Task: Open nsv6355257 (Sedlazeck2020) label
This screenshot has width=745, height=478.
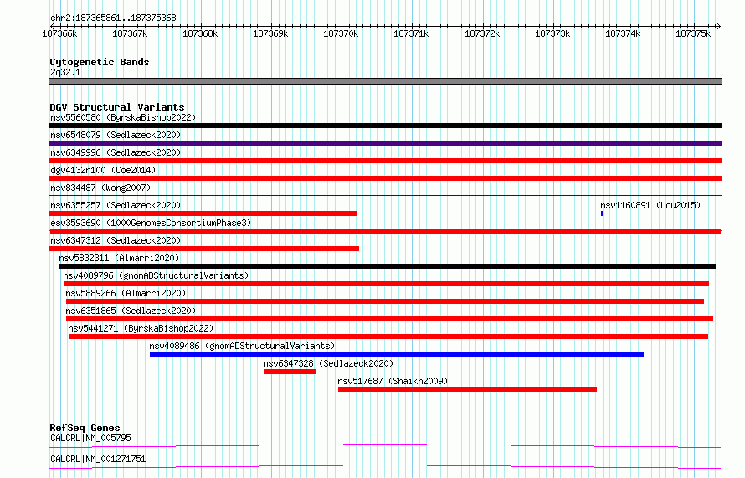Action: [x=116, y=205]
